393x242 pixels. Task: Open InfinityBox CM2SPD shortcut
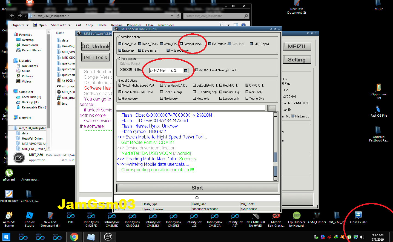point(91,219)
